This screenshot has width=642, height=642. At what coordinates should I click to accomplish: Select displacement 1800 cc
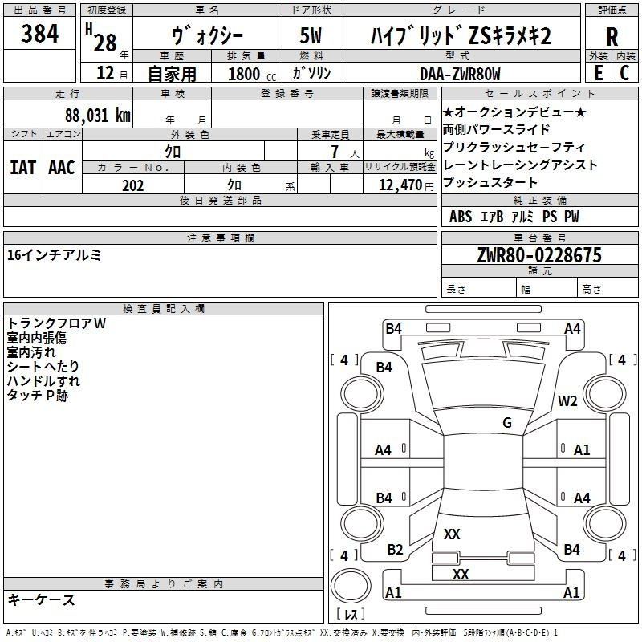[252, 74]
